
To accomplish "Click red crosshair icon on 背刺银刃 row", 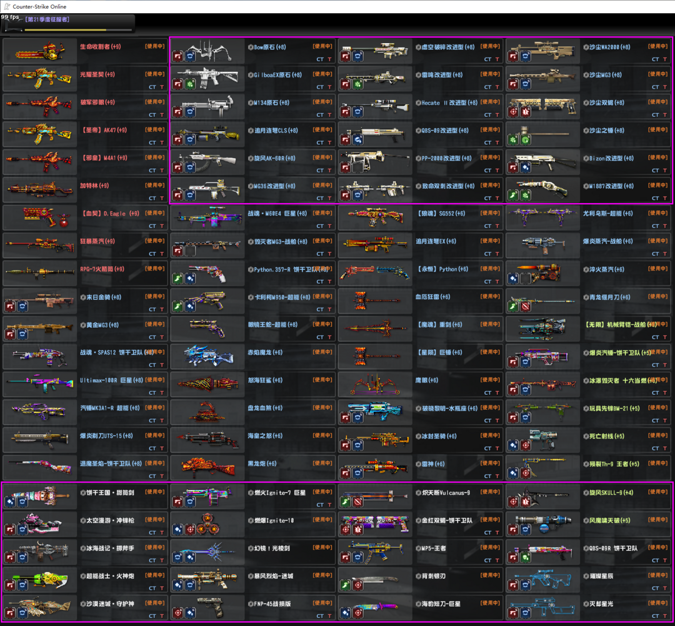I will click(x=357, y=585).
